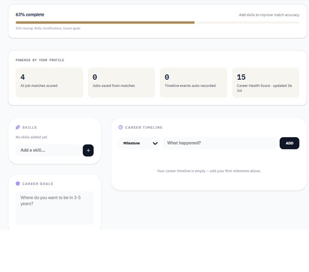
Task: Click 'Still missing: Skills, Certifications, Career goals' text
Action: click(48, 28)
